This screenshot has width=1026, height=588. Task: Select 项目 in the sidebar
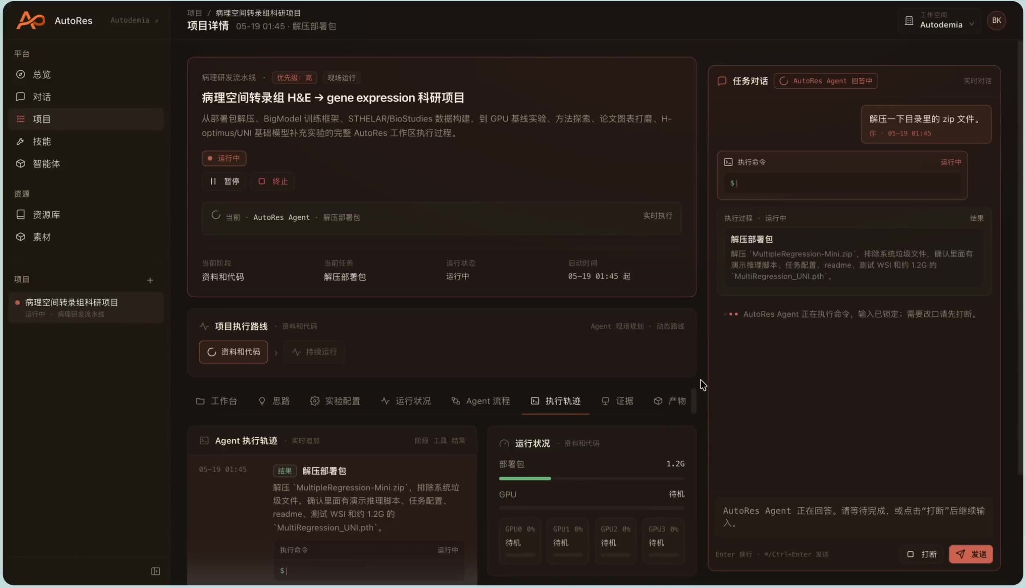pos(86,119)
